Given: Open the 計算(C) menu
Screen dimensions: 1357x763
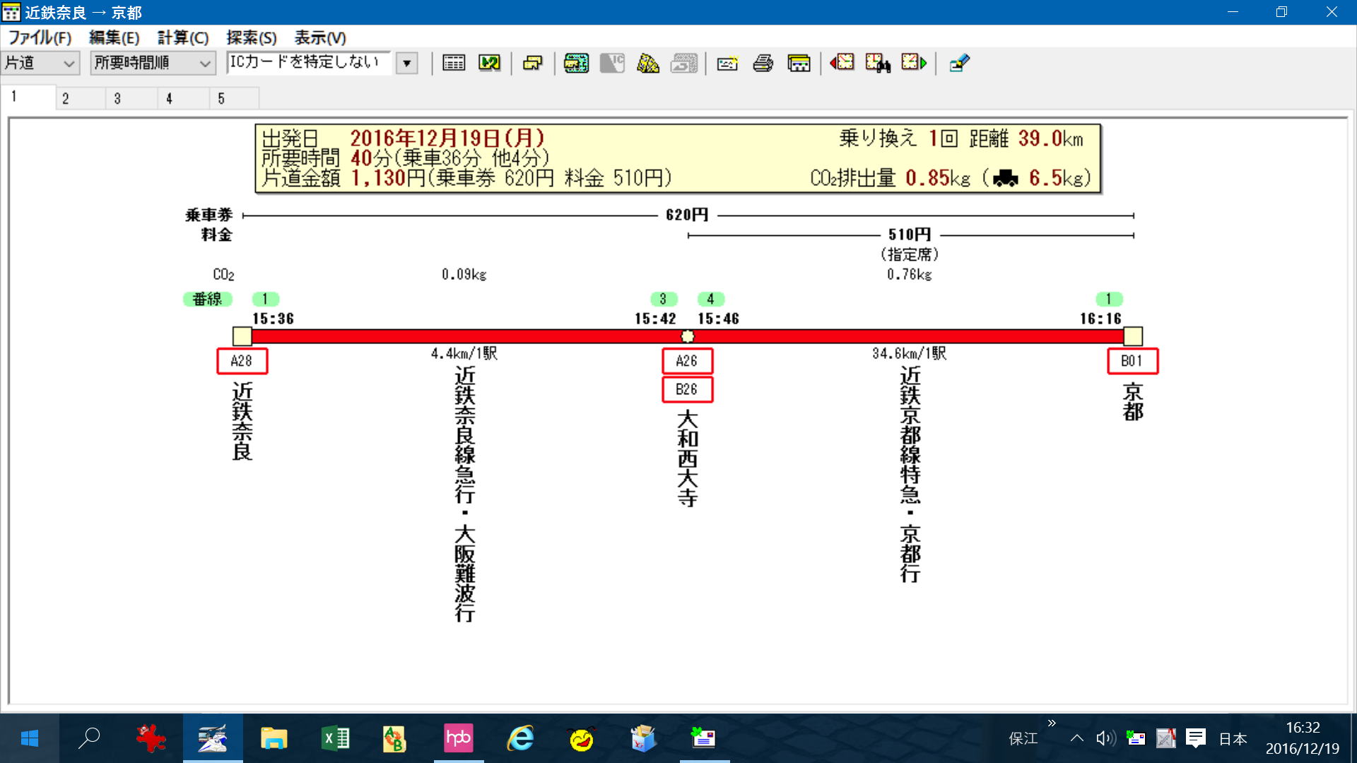Looking at the screenshot, I should pos(183,37).
